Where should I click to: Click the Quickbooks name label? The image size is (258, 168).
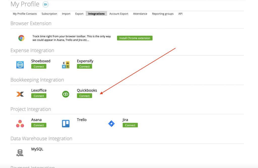[x=87, y=90]
